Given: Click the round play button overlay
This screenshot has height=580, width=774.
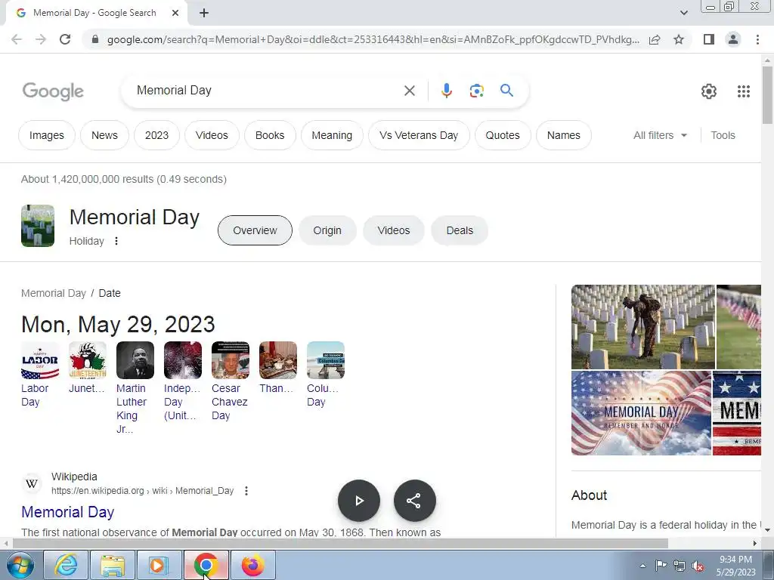Looking at the screenshot, I should 359,501.
